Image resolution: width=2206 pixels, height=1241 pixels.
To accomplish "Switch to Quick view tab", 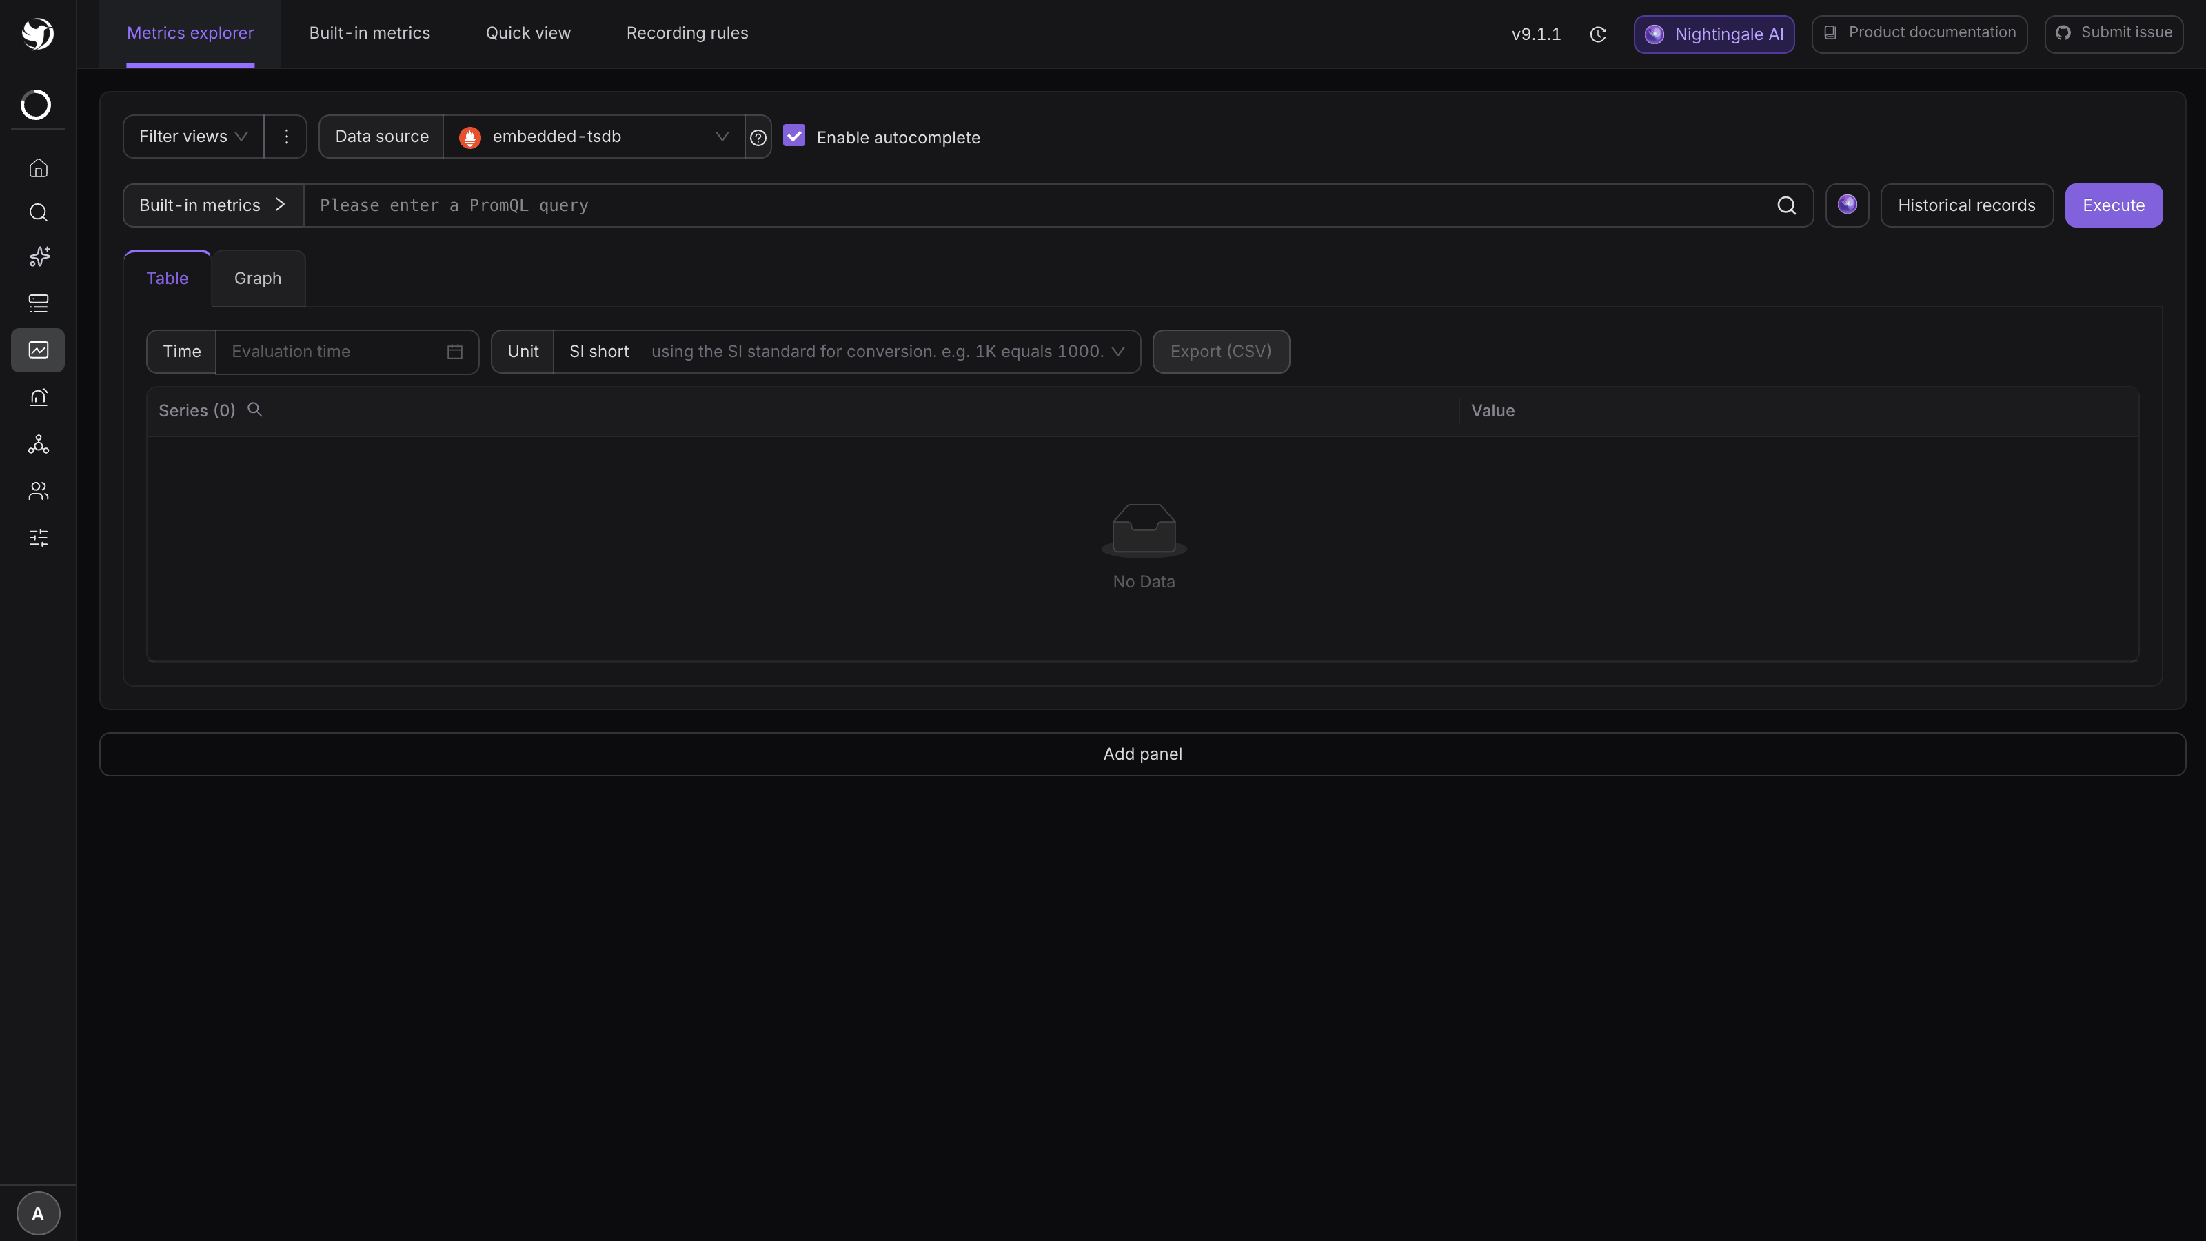I will (x=528, y=33).
